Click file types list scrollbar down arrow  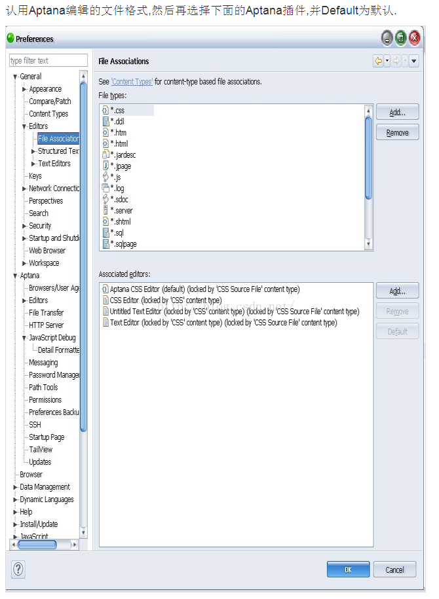(368, 244)
